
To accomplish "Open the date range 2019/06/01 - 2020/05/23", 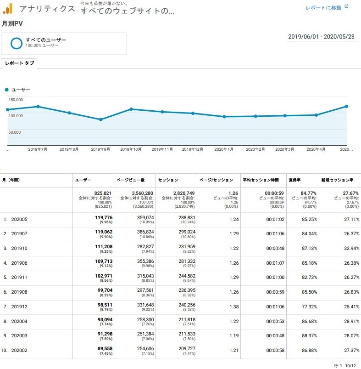I will (321, 37).
